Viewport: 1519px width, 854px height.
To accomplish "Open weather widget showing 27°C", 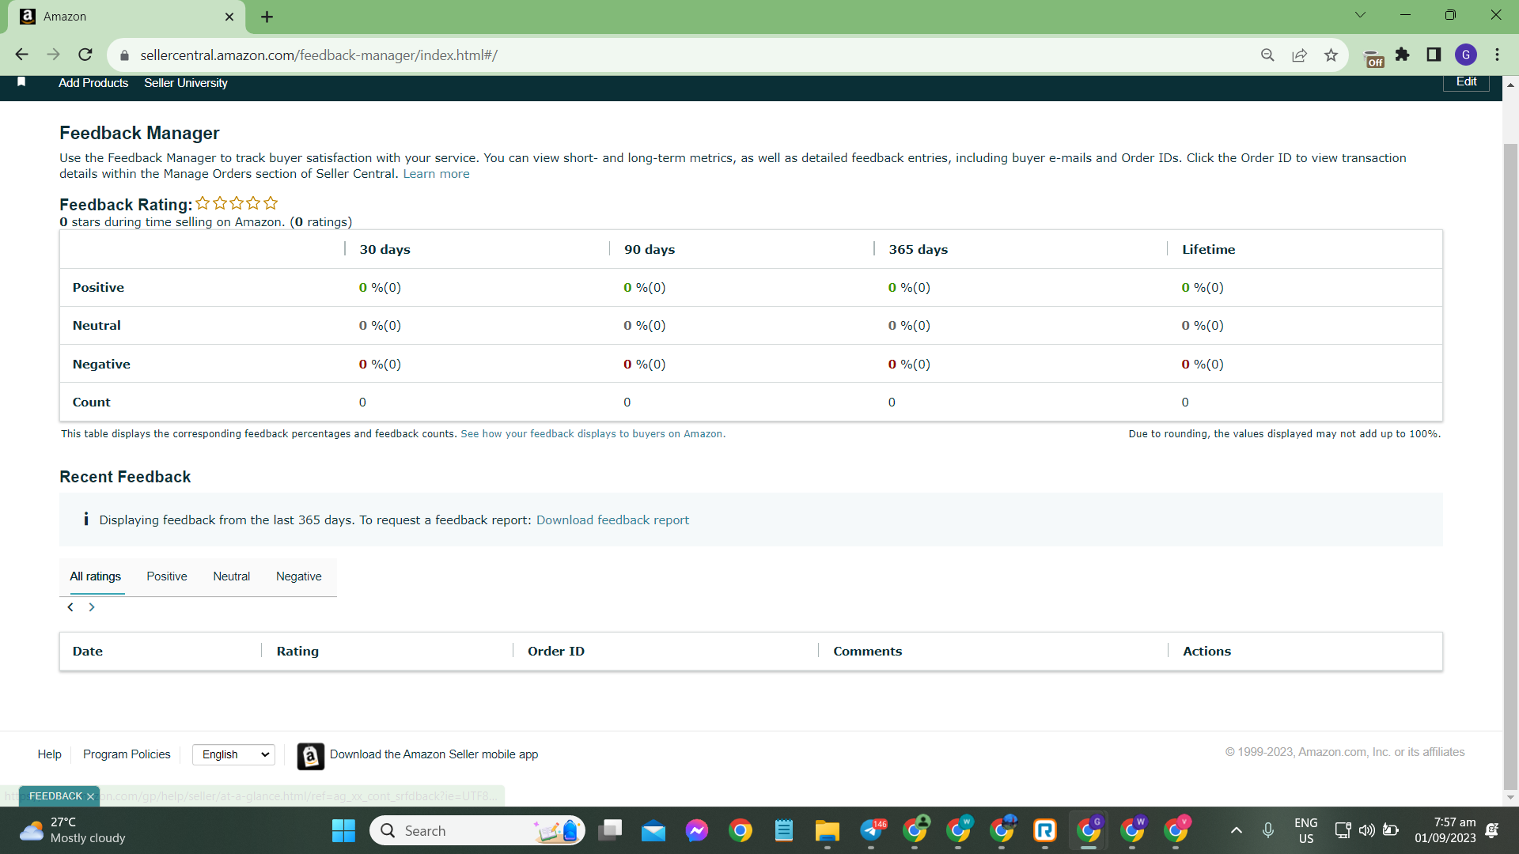I will click(x=73, y=830).
